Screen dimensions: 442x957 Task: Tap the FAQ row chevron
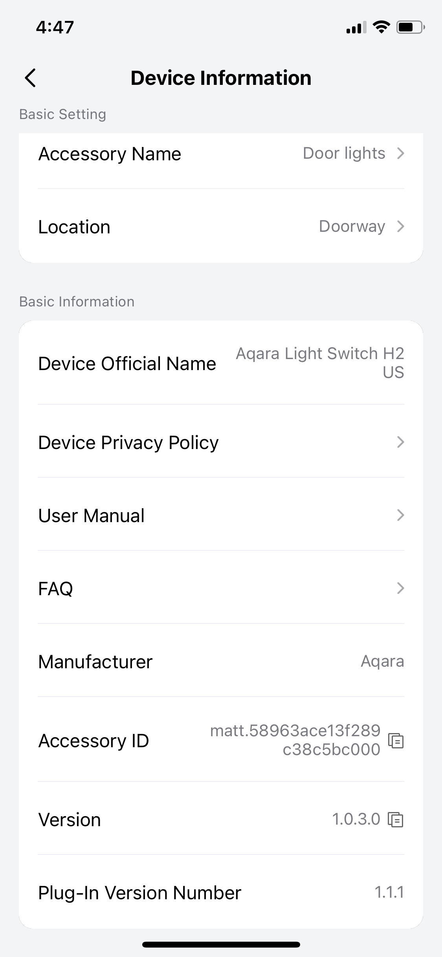click(x=400, y=588)
